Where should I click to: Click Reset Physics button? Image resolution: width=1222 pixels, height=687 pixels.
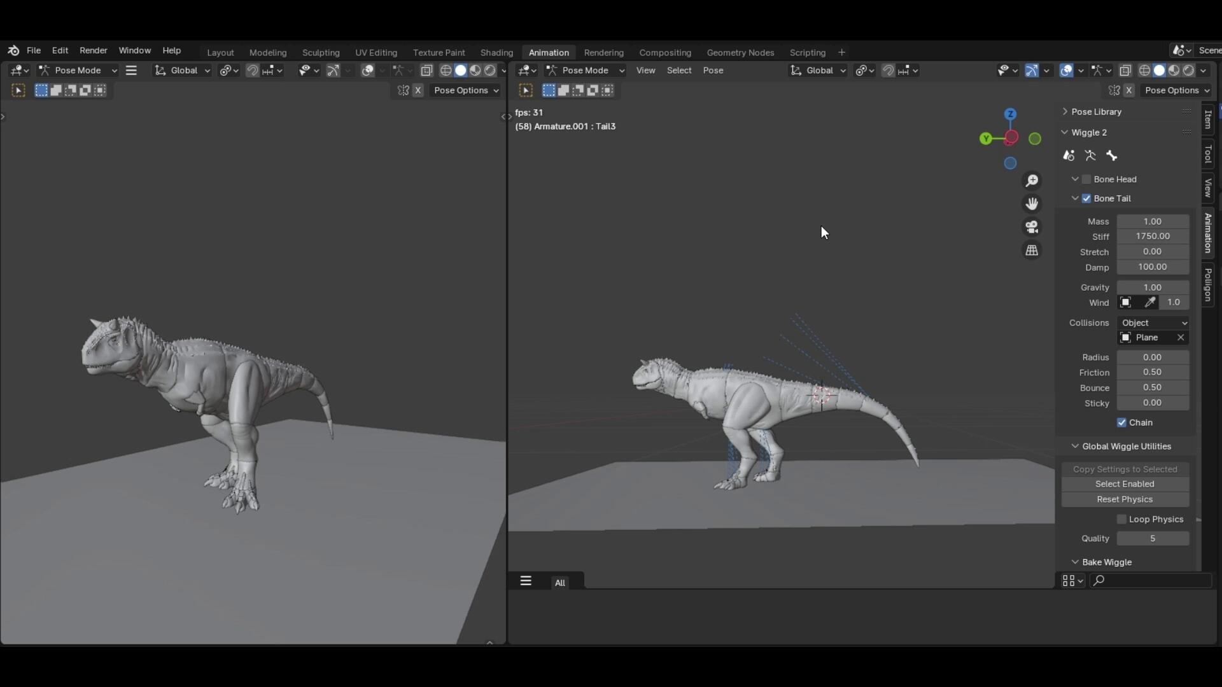tap(1125, 499)
